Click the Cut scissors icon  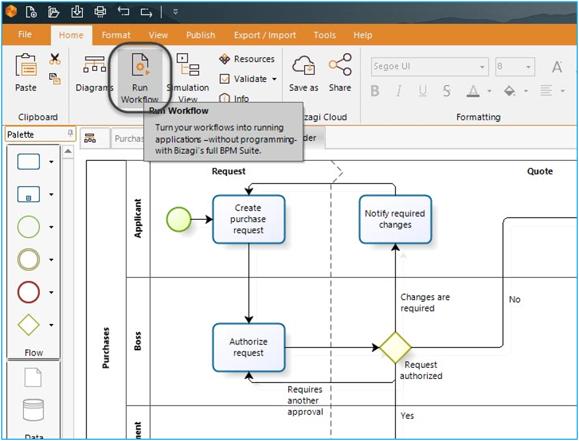click(55, 59)
